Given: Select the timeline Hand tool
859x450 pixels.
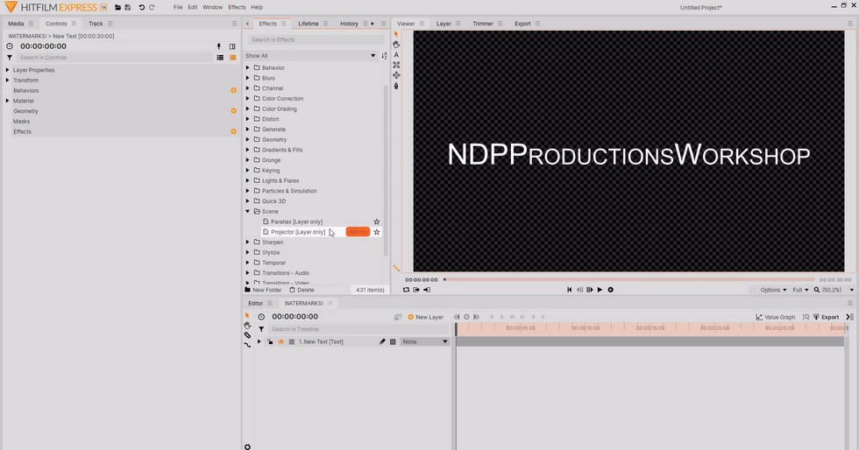Looking at the screenshot, I should [x=247, y=325].
